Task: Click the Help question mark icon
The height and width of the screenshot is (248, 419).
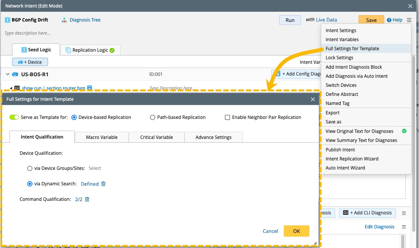Action: (x=389, y=20)
